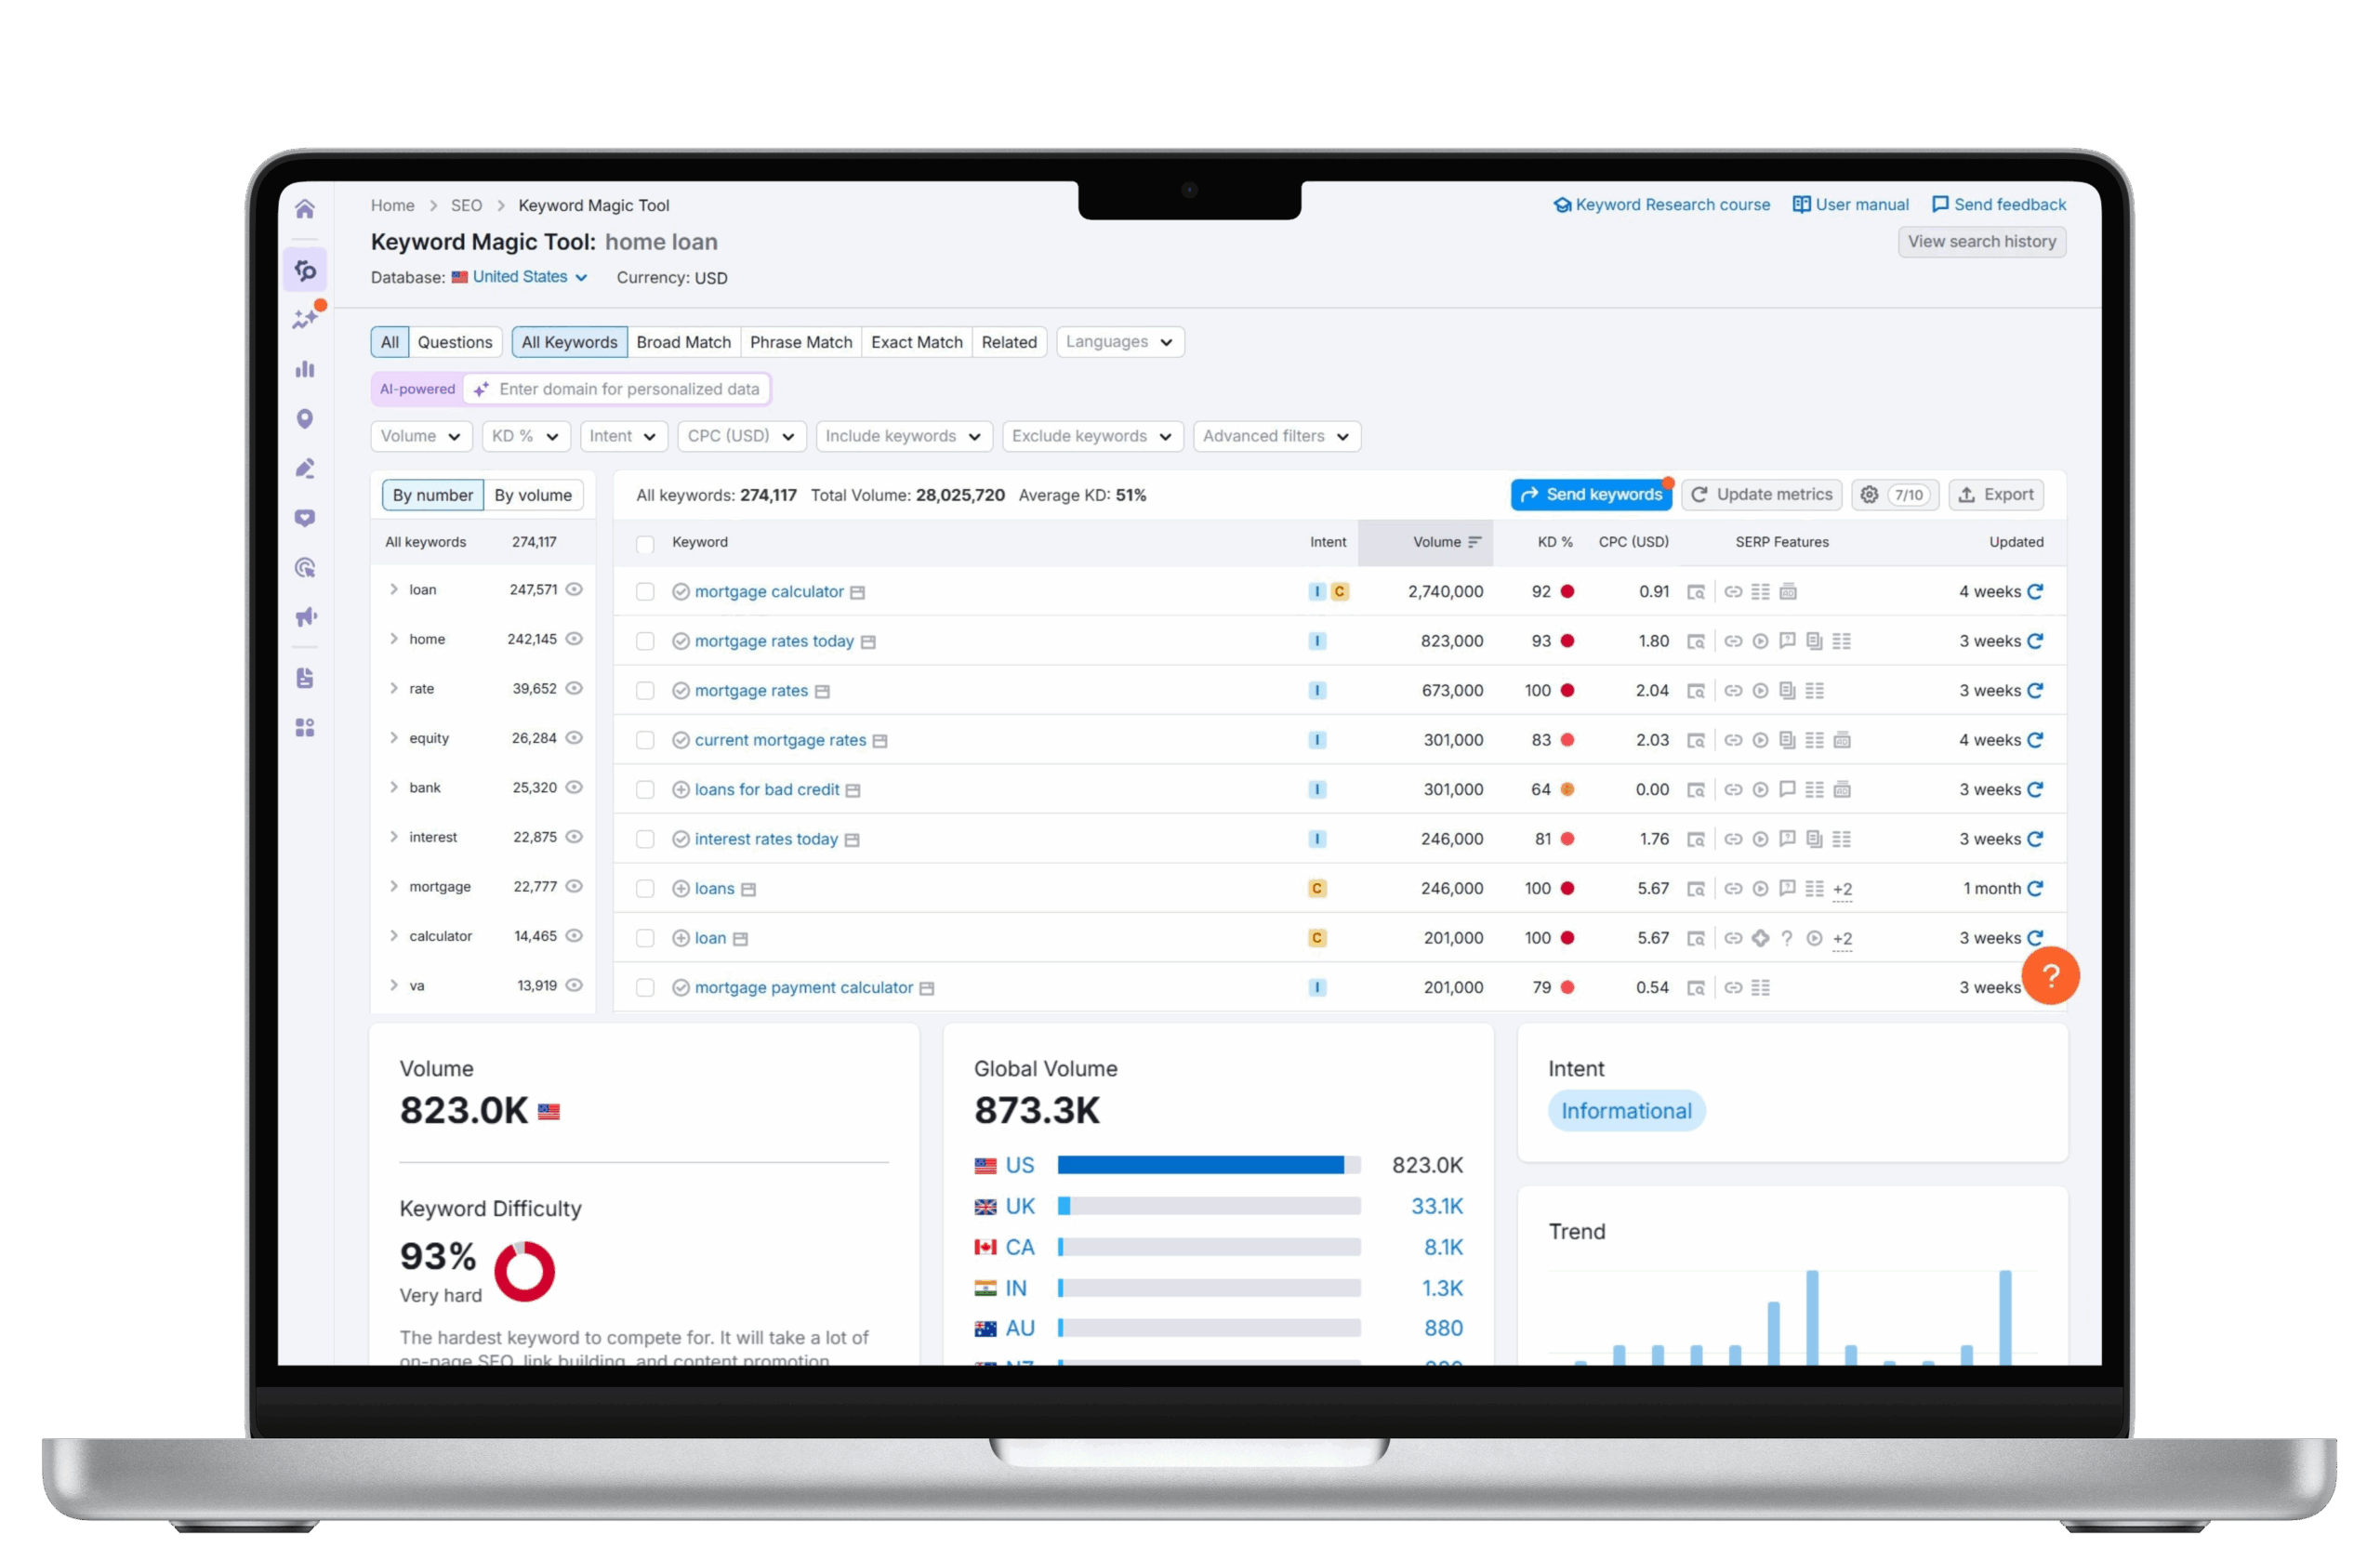The image size is (2380, 1547).
Task: Click the Enter domain for personalized data field
Action: click(628, 389)
